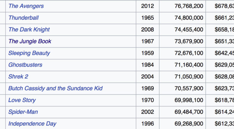Click the Independence Day link
234x129 pixels.
click(x=32, y=124)
